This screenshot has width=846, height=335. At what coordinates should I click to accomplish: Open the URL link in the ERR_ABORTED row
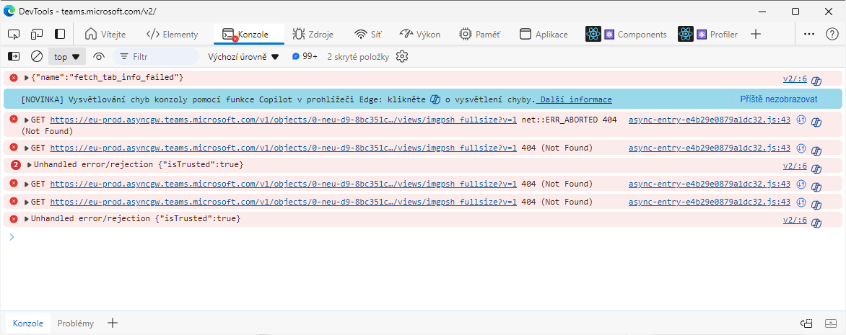(284, 119)
